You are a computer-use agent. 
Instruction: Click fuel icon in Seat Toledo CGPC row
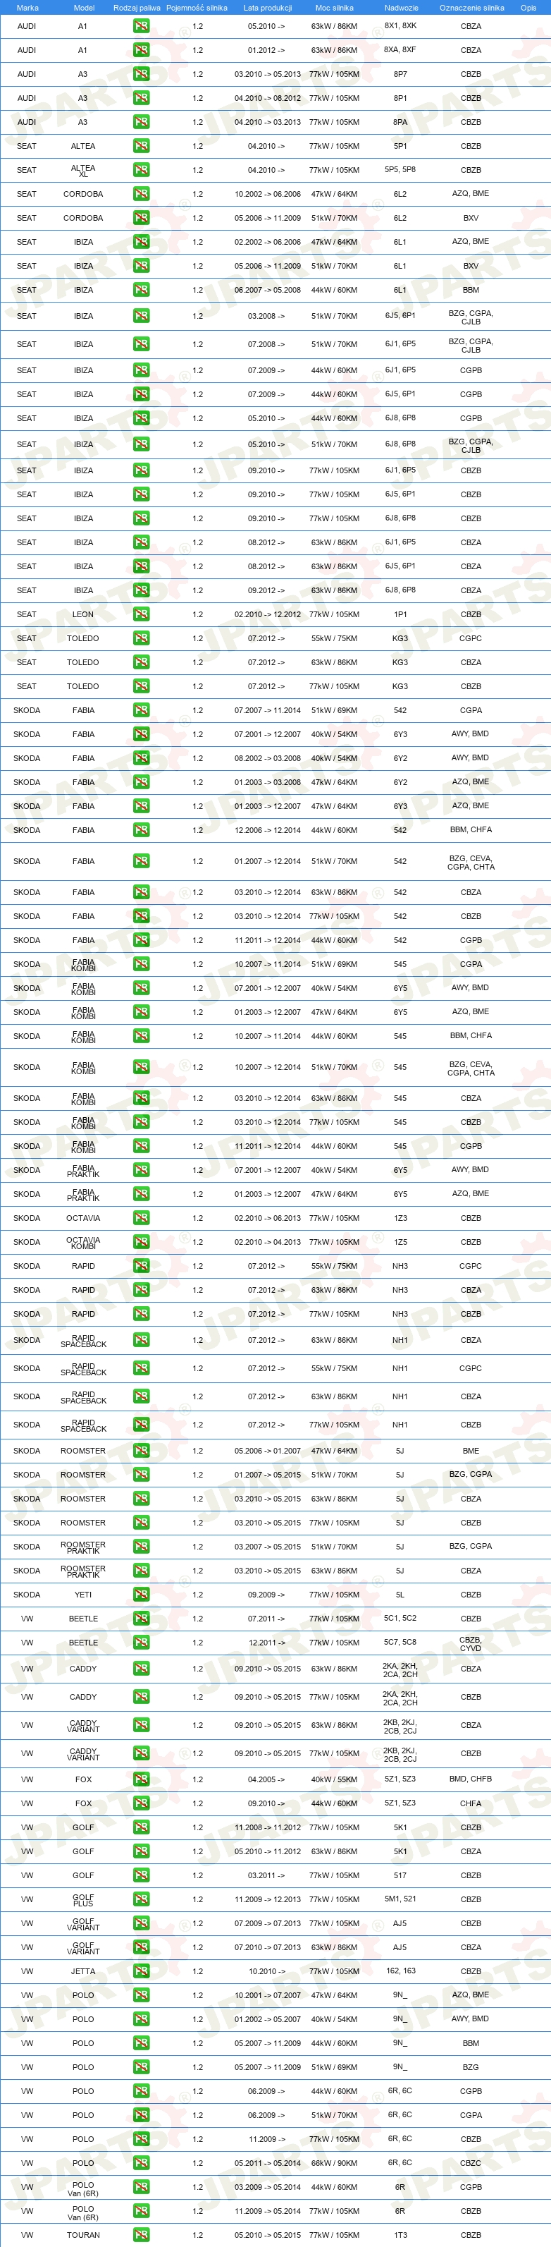pyautogui.click(x=141, y=638)
